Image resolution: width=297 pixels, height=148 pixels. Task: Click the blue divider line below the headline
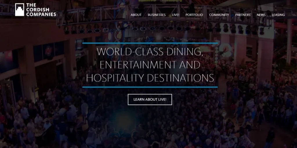click(150, 87)
